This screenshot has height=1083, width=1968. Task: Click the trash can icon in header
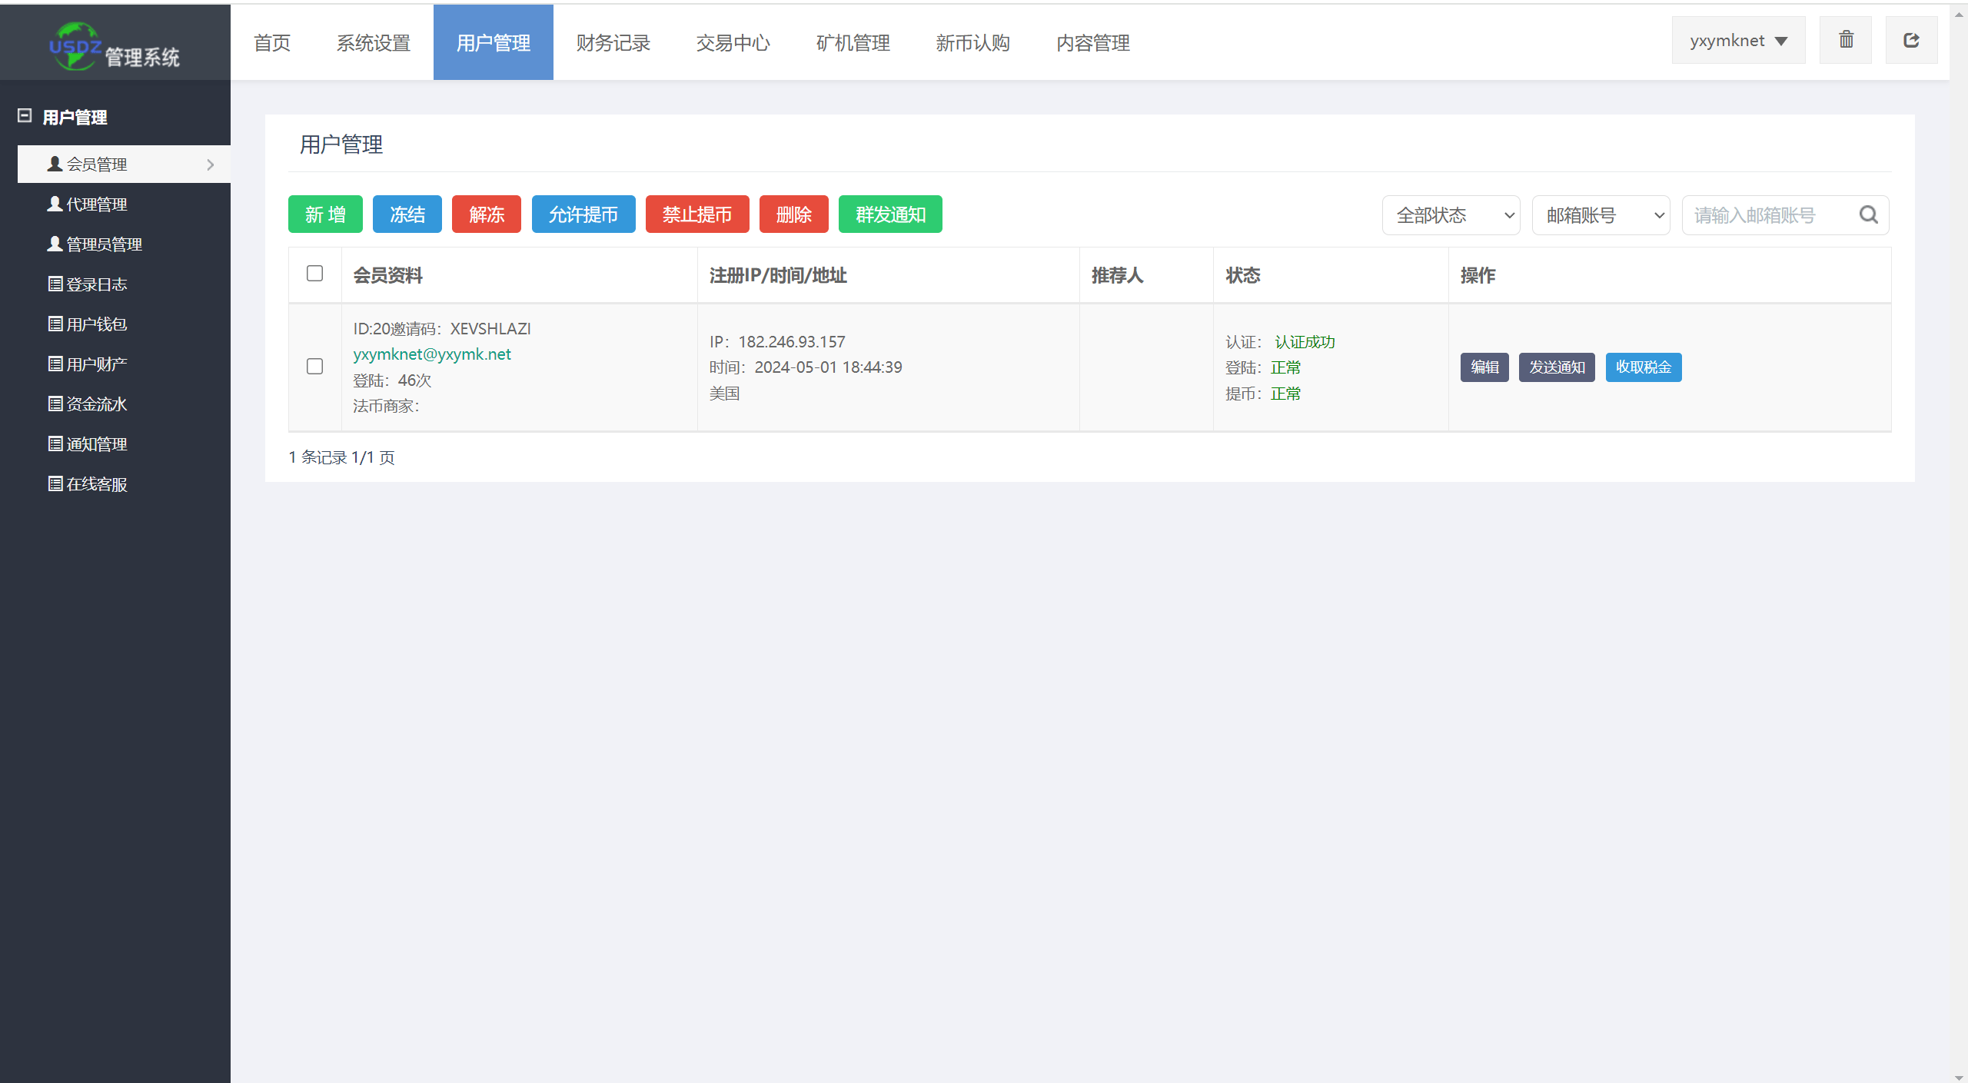click(x=1845, y=40)
